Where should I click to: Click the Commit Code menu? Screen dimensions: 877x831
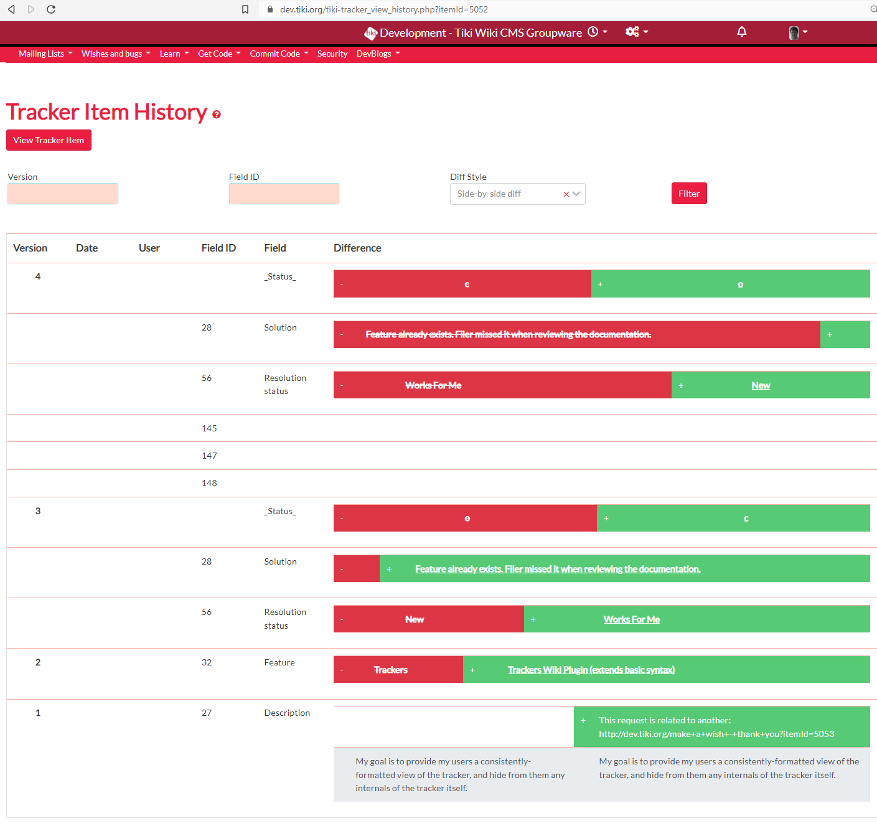[279, 54]
